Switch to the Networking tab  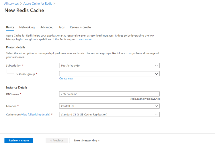(27, 27)
